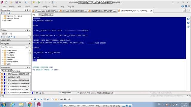This screenshot has height=107, width=191.
Task: Expand the Recent node in Connections
Action: click(2, 21)
